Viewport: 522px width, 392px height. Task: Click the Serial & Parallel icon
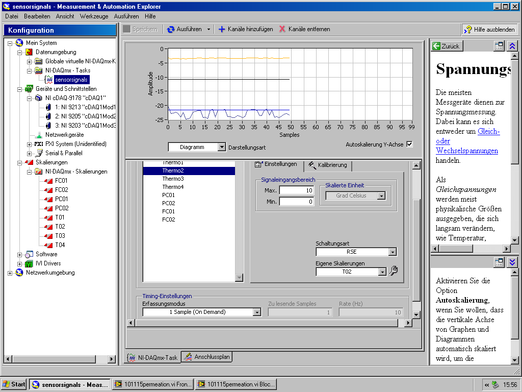(39, 153)
